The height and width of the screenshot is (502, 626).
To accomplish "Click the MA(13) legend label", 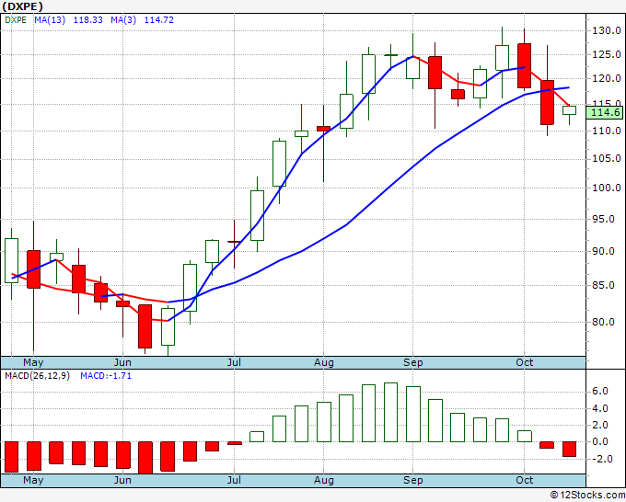I will pyautogui.click(x=50, y=19).
